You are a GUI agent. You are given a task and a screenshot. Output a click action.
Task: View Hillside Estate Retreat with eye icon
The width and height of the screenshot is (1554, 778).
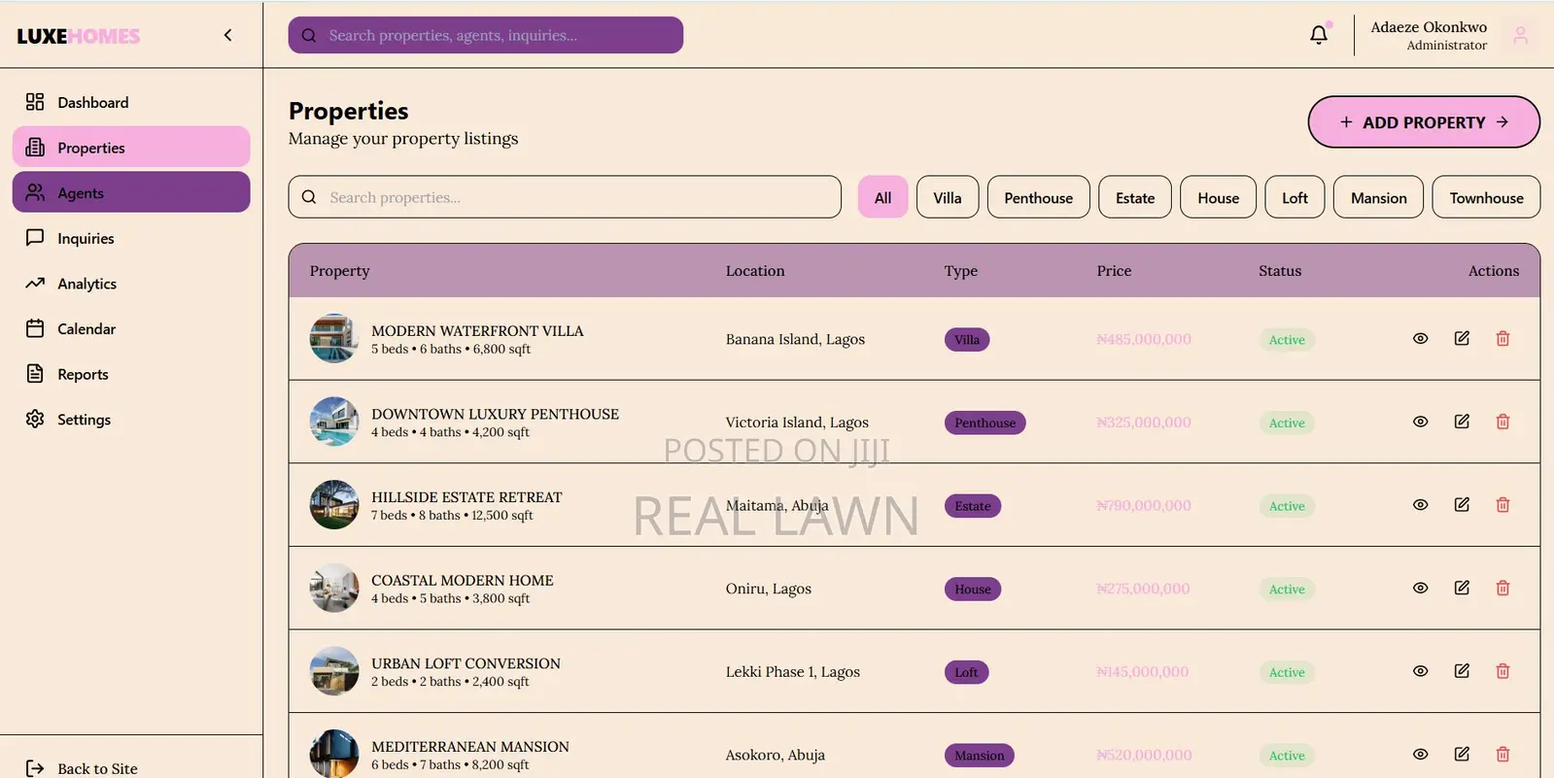pyautogui.click(x=1420, y=505)
